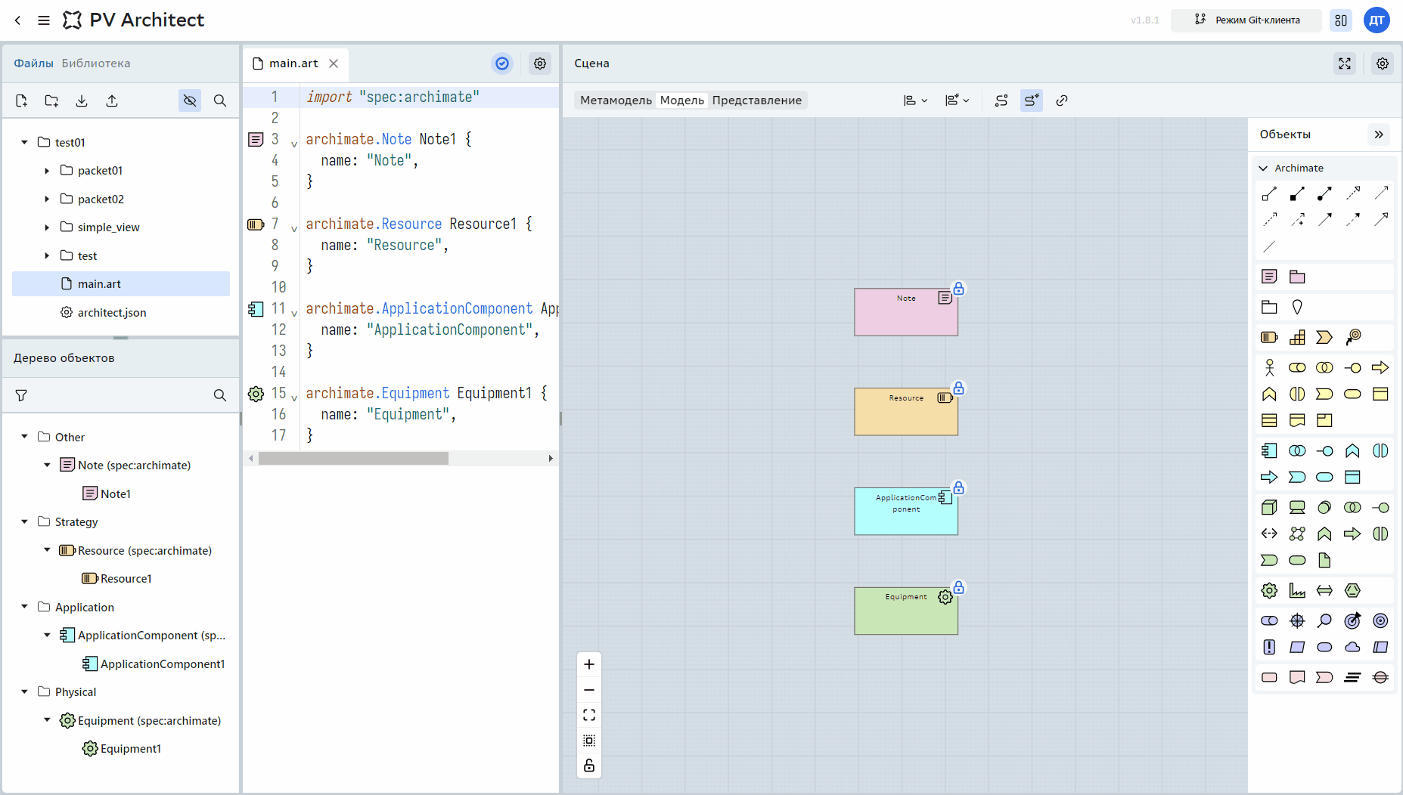The image size is (1403, 795).
Task: Download files using the download icon
Action: click(82, 101)
